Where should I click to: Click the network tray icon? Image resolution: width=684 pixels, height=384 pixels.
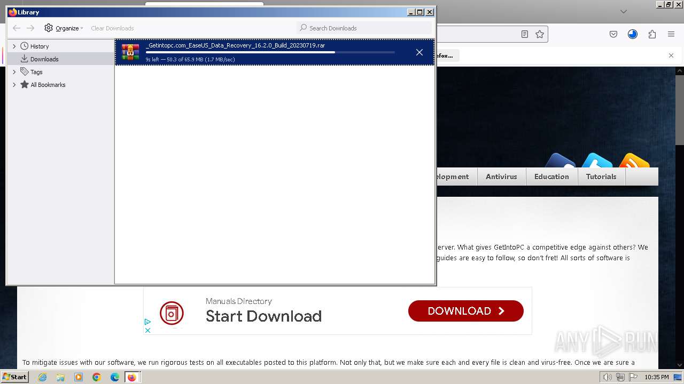(620, 377)
